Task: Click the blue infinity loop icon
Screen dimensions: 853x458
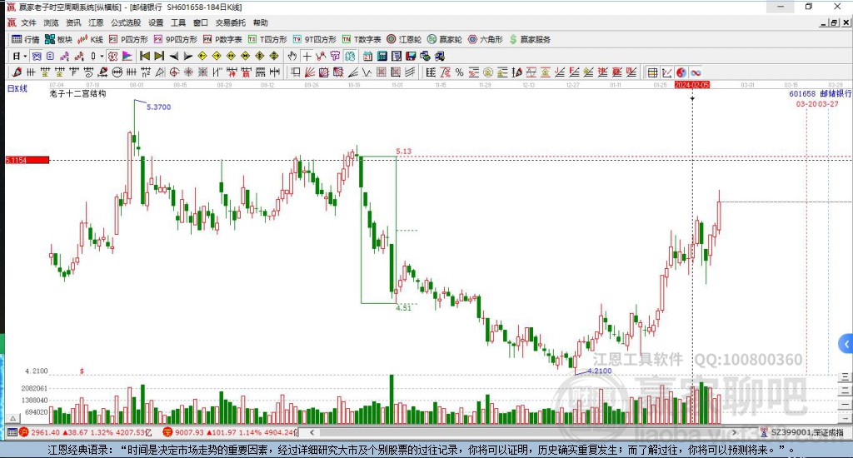Action: click(696, 72)
